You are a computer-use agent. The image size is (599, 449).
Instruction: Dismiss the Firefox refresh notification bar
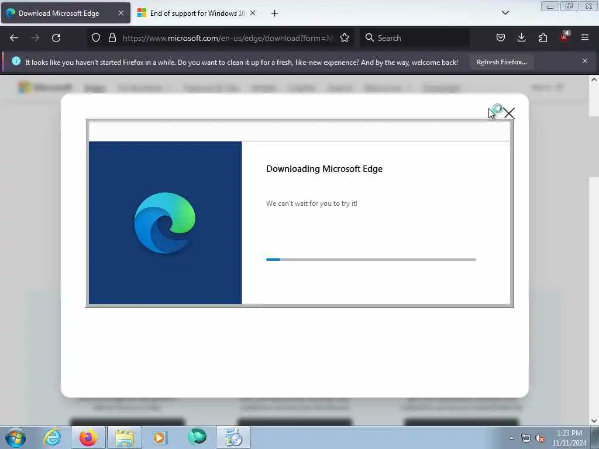585,61
